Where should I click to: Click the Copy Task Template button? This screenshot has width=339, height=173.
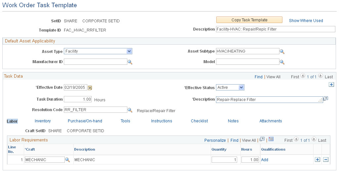coord(249,20)
